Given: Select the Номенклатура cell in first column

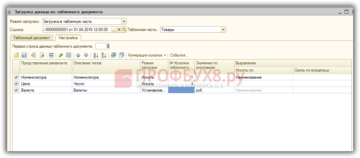Looking at the screenshot, I should pos(46,77).
